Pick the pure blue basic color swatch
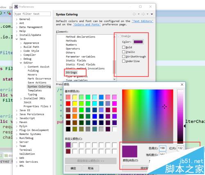 click(95, 116)
